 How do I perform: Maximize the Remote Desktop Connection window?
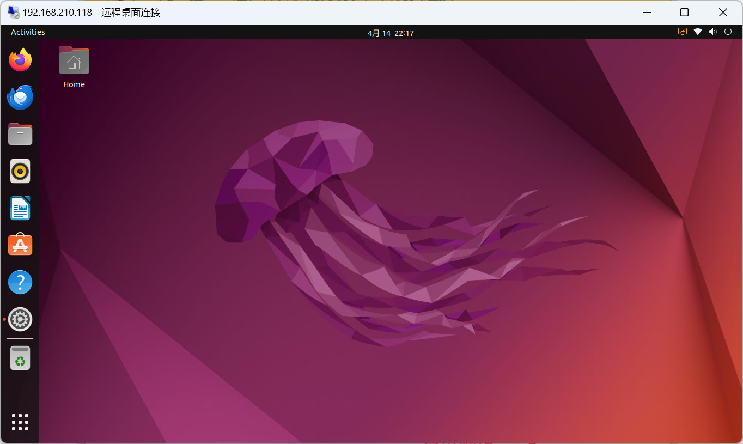[x=685, y=12]
